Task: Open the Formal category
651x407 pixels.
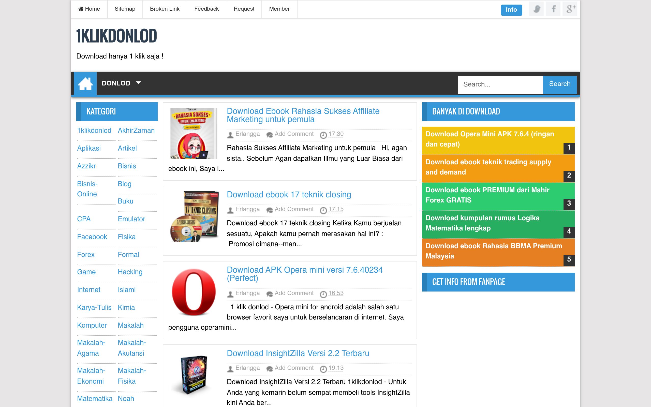Action: 128,255
